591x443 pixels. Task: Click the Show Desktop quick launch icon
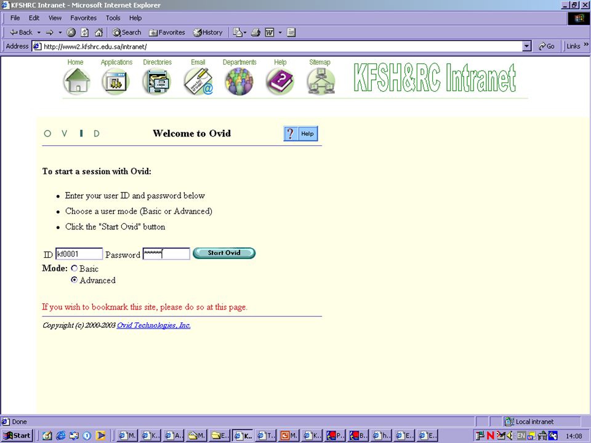coord(47,436)
